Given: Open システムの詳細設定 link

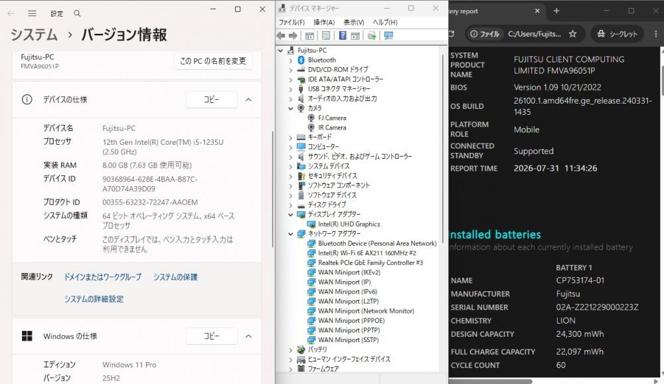Looking at the screenshot, I should click(x=94, y=299).
